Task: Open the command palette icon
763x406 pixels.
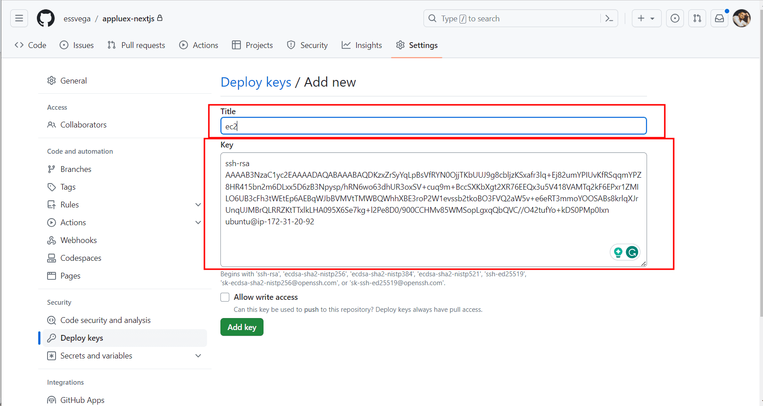Action: pyautogui.click(x=609, y=19)
